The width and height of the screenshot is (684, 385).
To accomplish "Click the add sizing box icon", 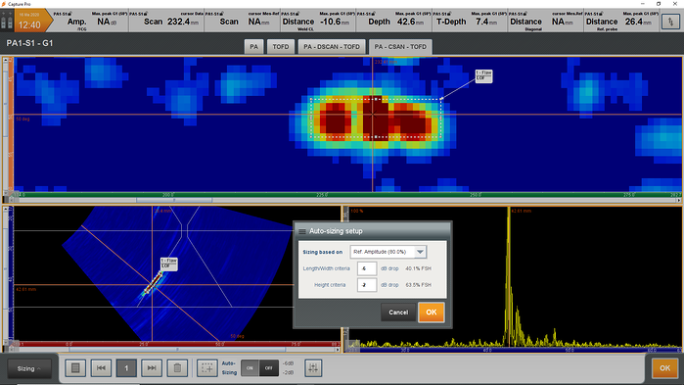I will [207, 368].
